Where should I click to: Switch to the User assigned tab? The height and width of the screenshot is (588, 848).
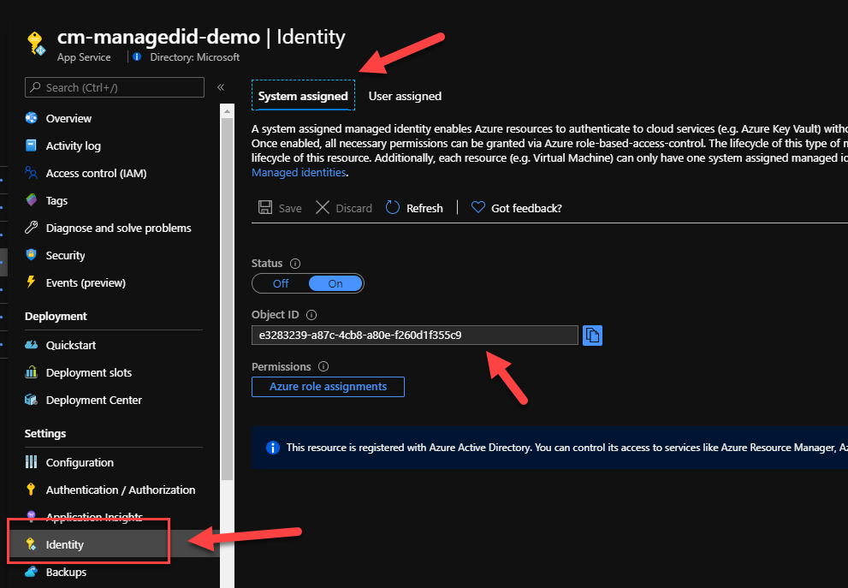click(x=405, y=96)
